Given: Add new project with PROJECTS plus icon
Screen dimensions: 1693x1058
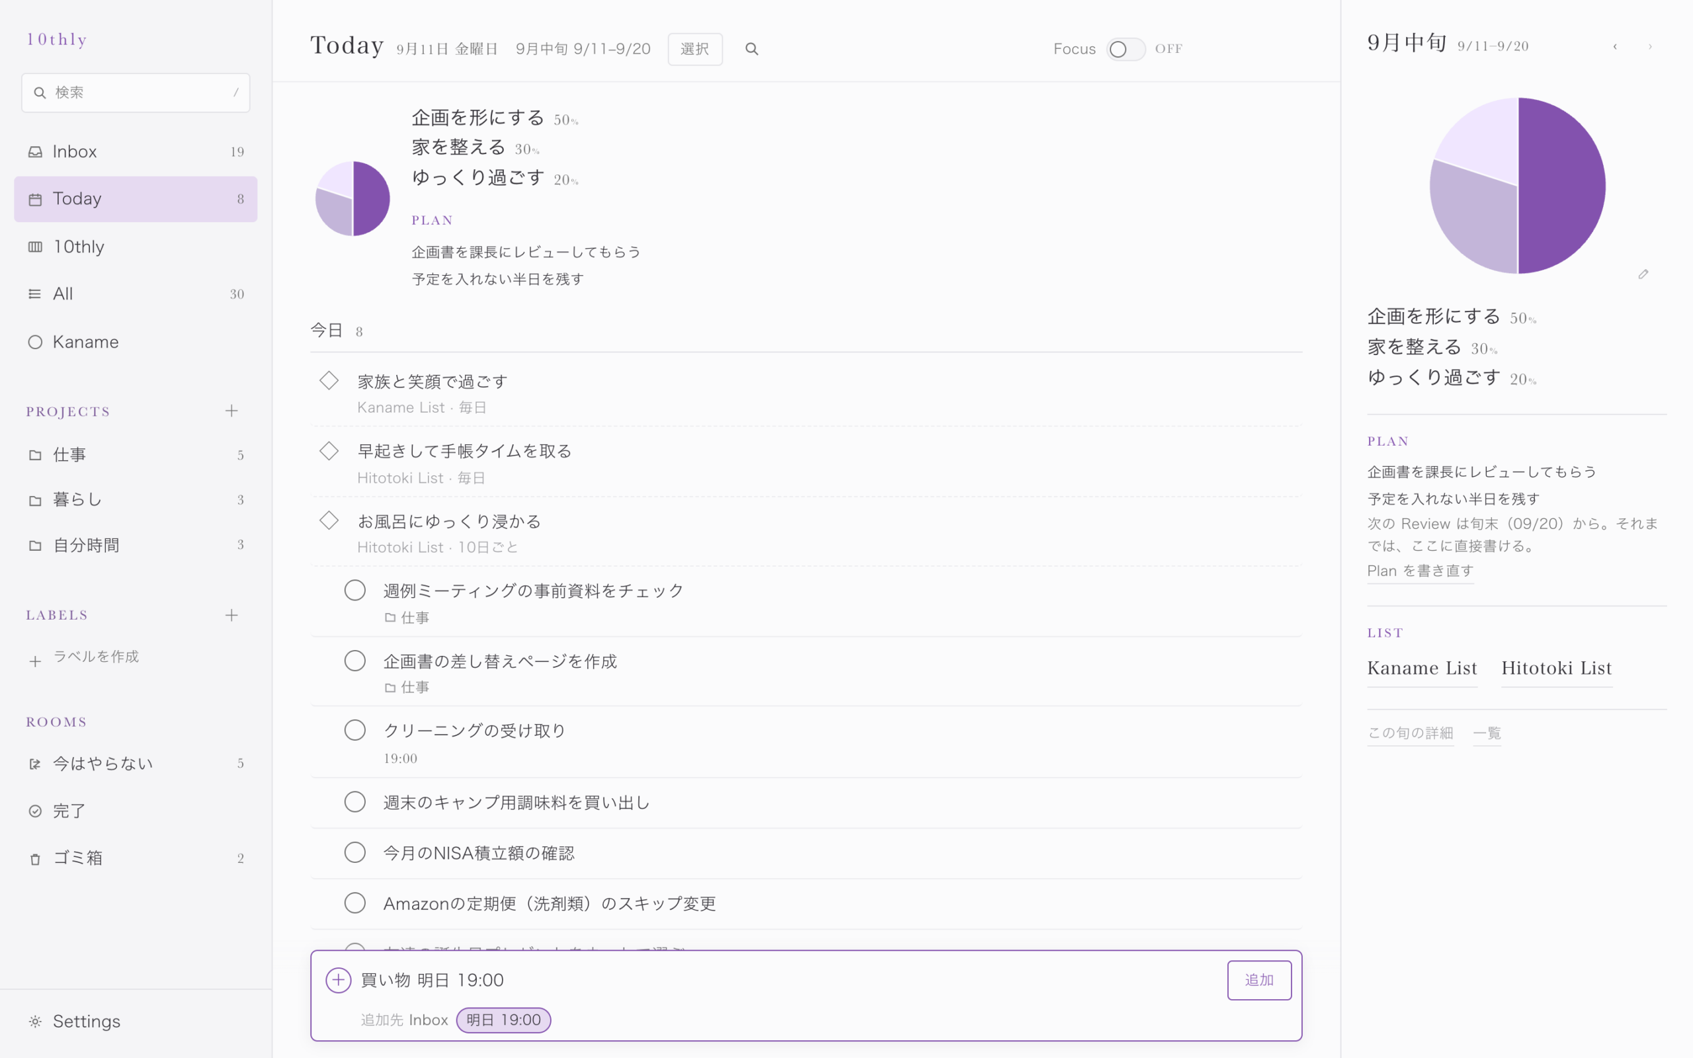Looking at the screenshot, I should tap(231, 411).
